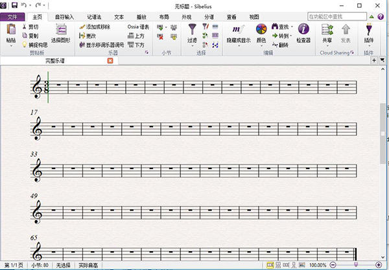Image resolution: width=389 pixels, height=270 pixels.
Task: Click the zoom slider in status bar
Action: 353,265
